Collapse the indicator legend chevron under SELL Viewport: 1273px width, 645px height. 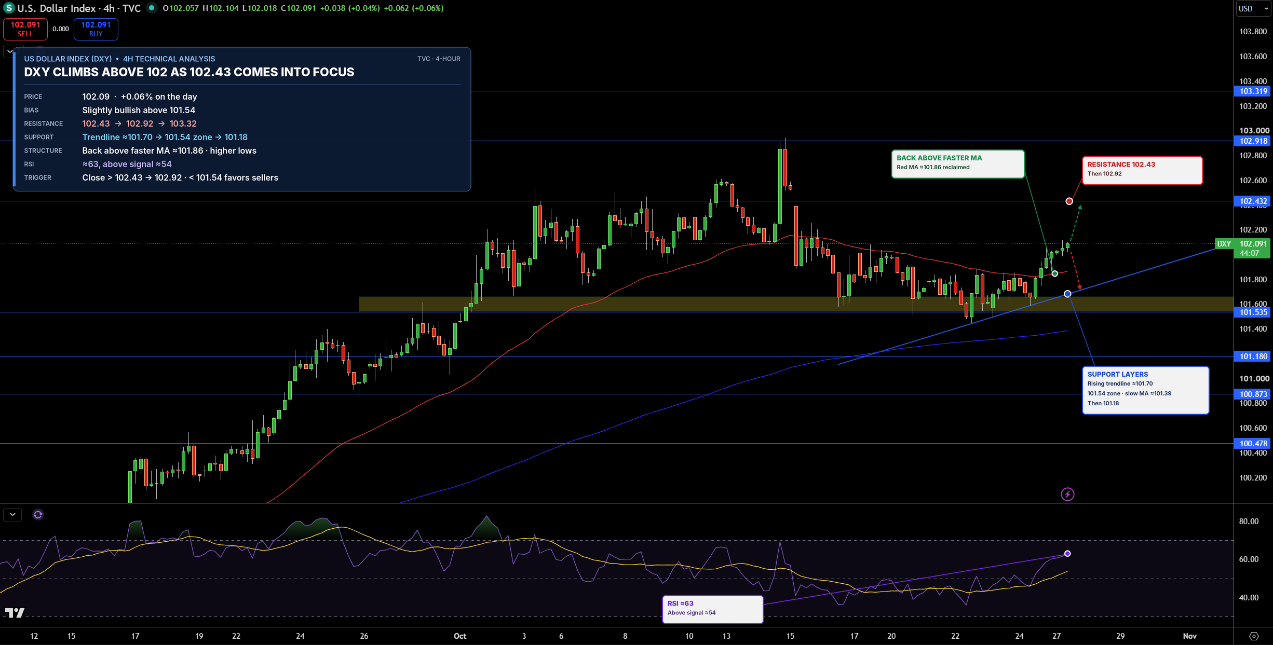coord(9,51)
